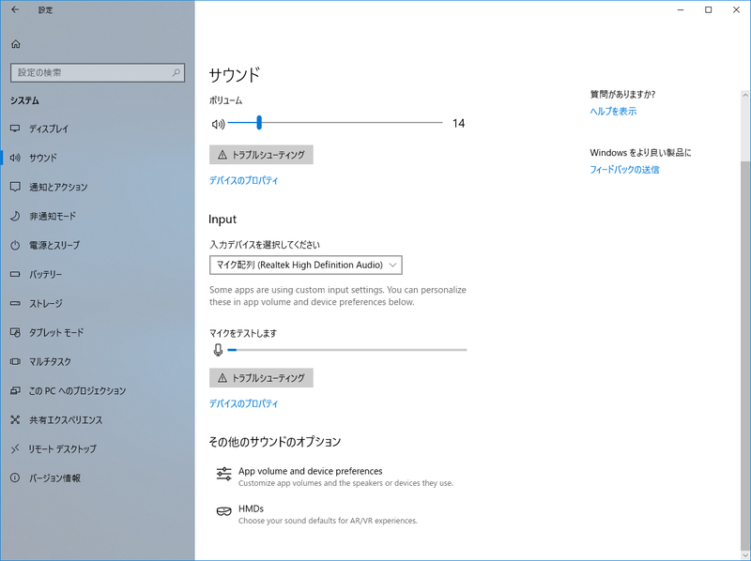This screenshot has height=561, width=751.
Task: Mute using the volume speaker icon
Action: point(218,124)
